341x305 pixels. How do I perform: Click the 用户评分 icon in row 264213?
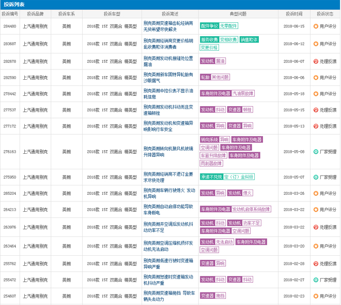[316, 210]
